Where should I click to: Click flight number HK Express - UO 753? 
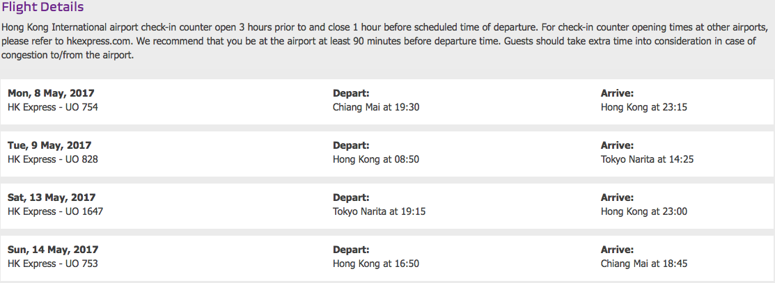53,264
